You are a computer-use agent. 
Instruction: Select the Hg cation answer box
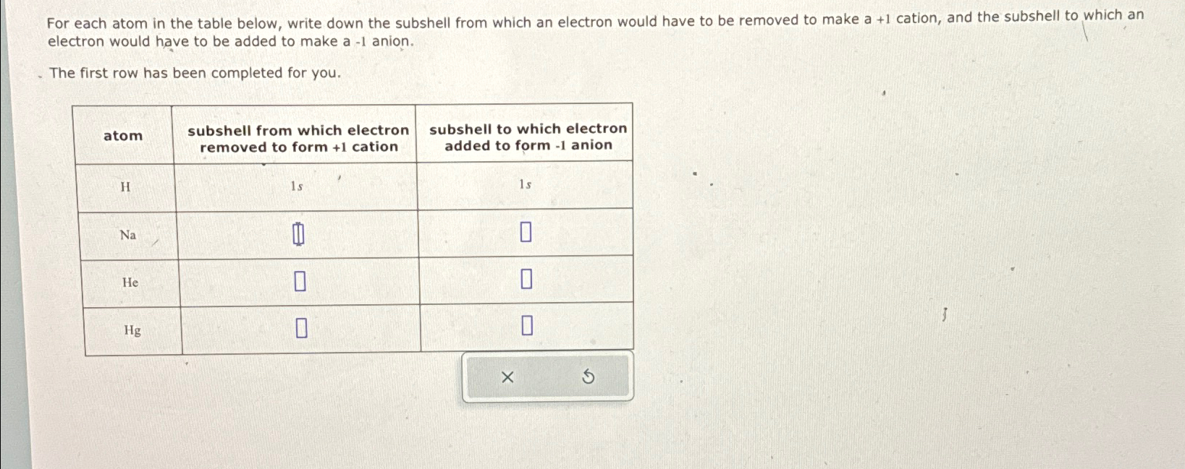point(301,328)
